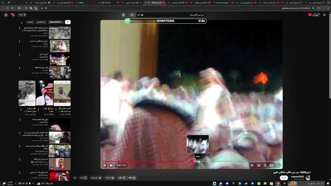Open the 'موال ناري' video thumbnail
331x186 pixels.
click(59, 33)
